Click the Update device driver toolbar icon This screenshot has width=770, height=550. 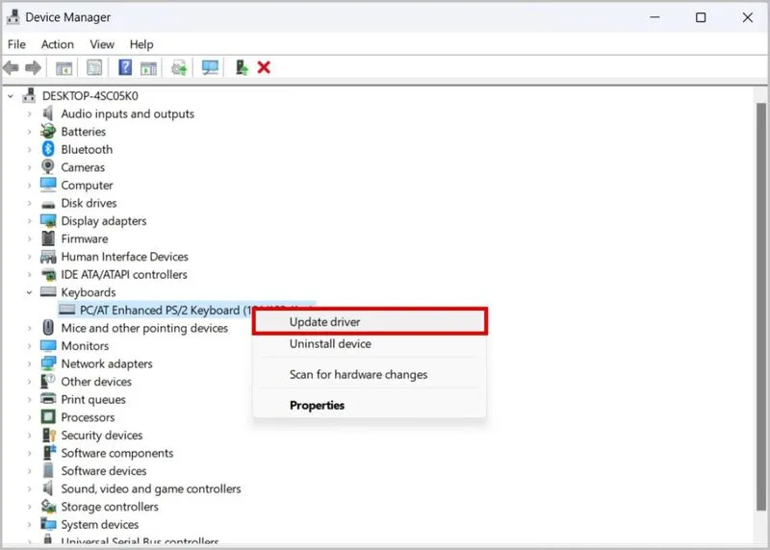pos(179,67)
